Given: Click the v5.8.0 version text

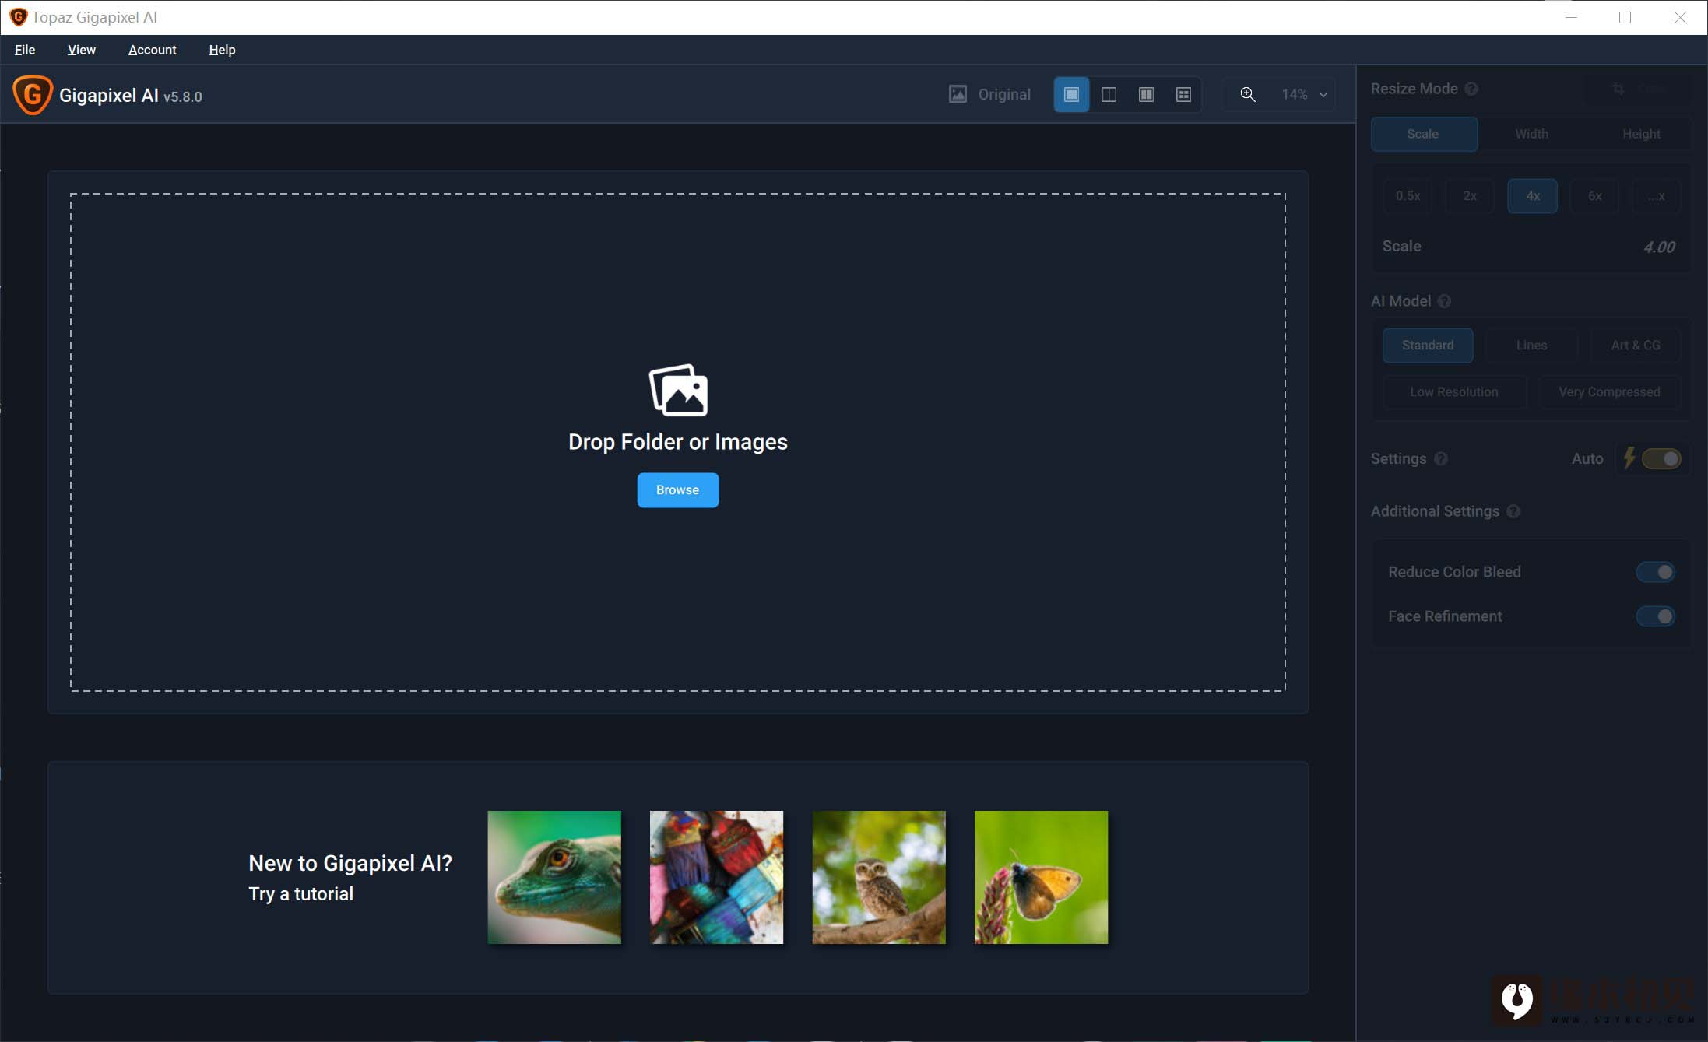Looking at the screenshot, I should (x=182, y=97).
